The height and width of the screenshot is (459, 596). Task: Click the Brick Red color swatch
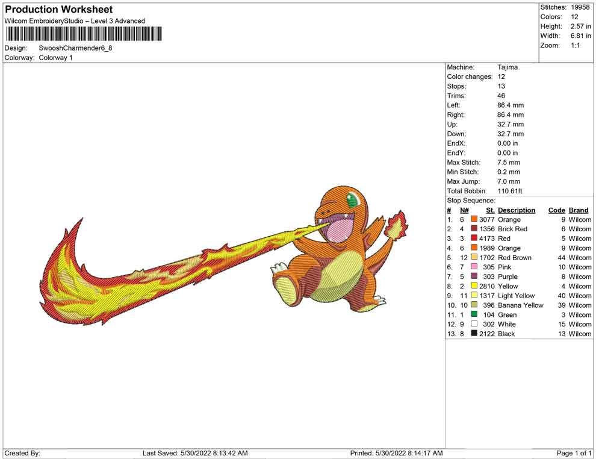(x=474, y=229)
